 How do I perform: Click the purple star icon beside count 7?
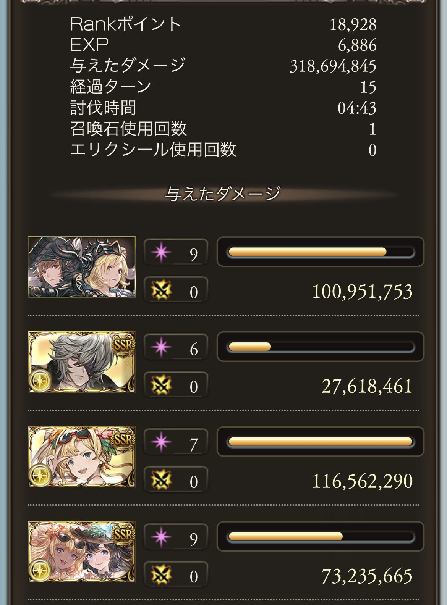pos(161,442)
